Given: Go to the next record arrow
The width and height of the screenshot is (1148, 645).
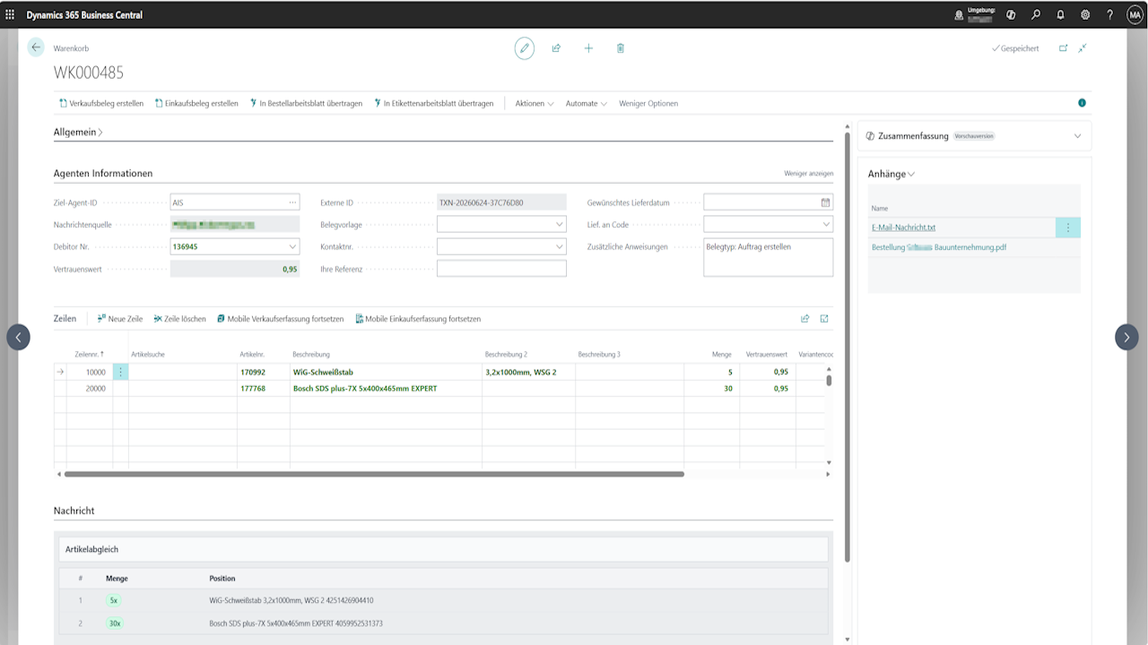Looking at the screenshot, I should click(x=1127, y=337).
